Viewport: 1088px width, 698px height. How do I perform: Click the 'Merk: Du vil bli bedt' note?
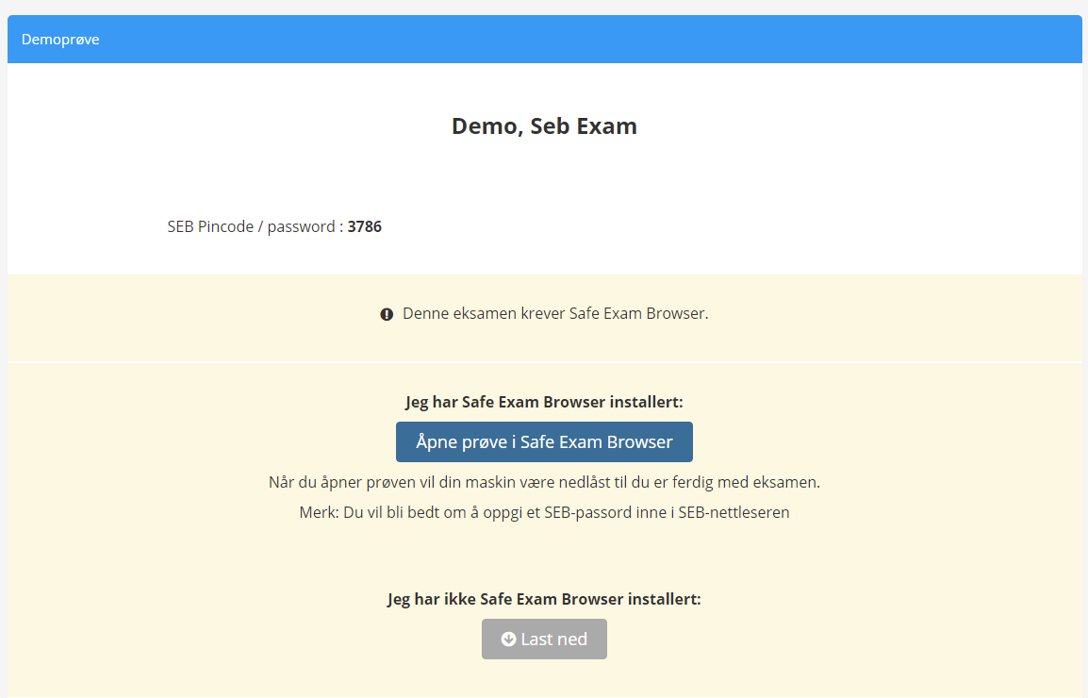coord(544,512)
